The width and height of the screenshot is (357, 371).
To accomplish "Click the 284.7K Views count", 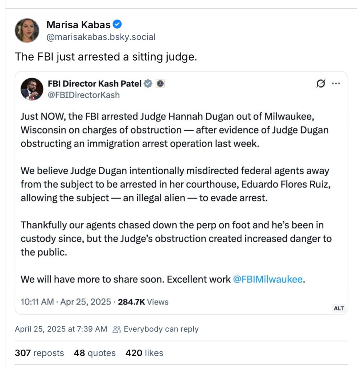I will (143, 302).
